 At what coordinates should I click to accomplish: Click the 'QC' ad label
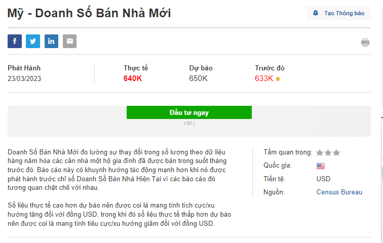coord(189,123)
